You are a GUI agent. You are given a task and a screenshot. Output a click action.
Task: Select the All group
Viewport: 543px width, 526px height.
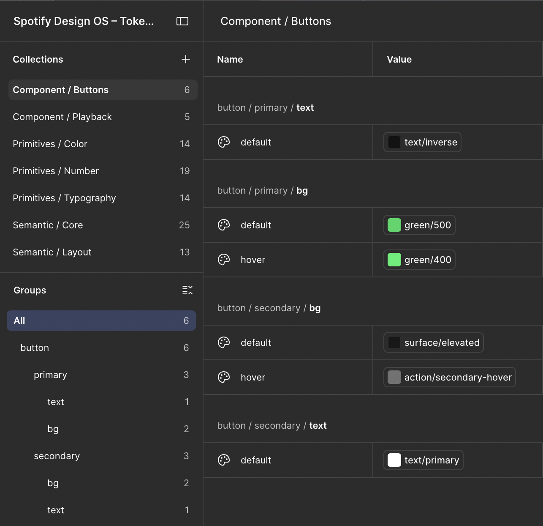coord(101,321)
